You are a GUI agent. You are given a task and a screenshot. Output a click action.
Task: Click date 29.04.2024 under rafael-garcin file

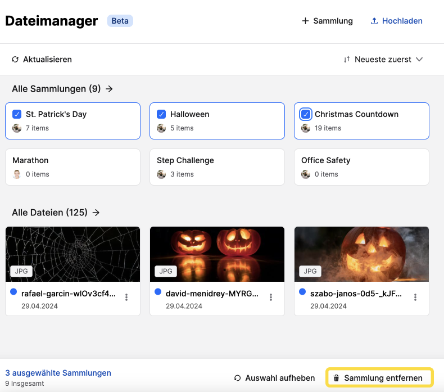coord(40,306)
